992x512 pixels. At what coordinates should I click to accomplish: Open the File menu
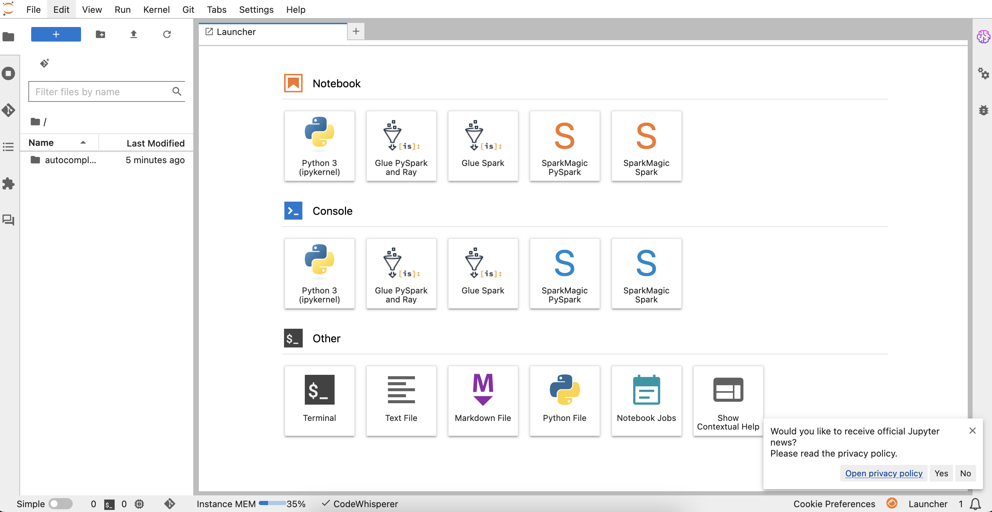33,10
